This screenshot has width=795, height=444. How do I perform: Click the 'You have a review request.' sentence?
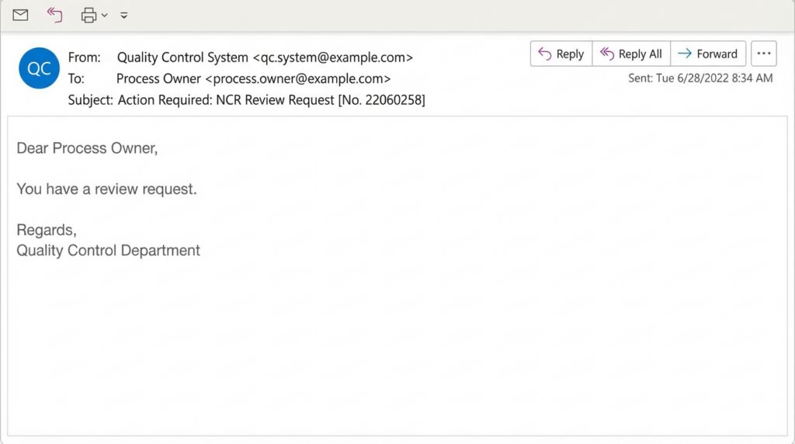point(106,189)
